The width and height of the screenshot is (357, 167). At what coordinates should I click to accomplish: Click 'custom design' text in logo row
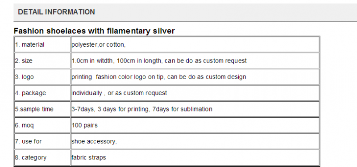[x=226, y=77]
